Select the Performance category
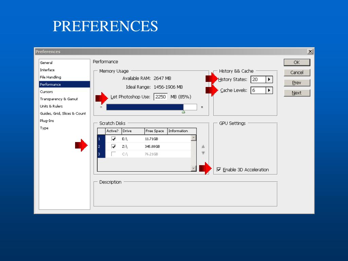This screenshot has height=261, width=348. click(x=64, y=84)
